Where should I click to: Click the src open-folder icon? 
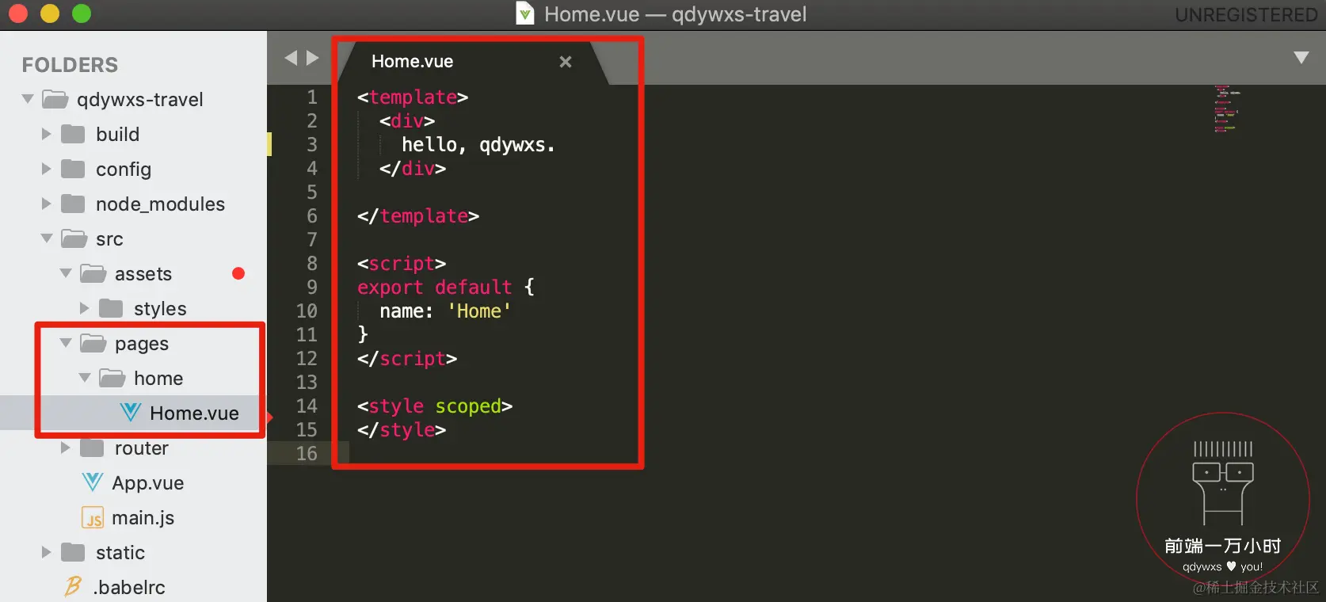click(x=74, y=238)
